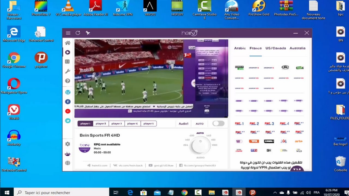The width and height of the screenshot is (349, 196).
Task: Select the Arabic channels tab
Action: click(x=240, y=48)
